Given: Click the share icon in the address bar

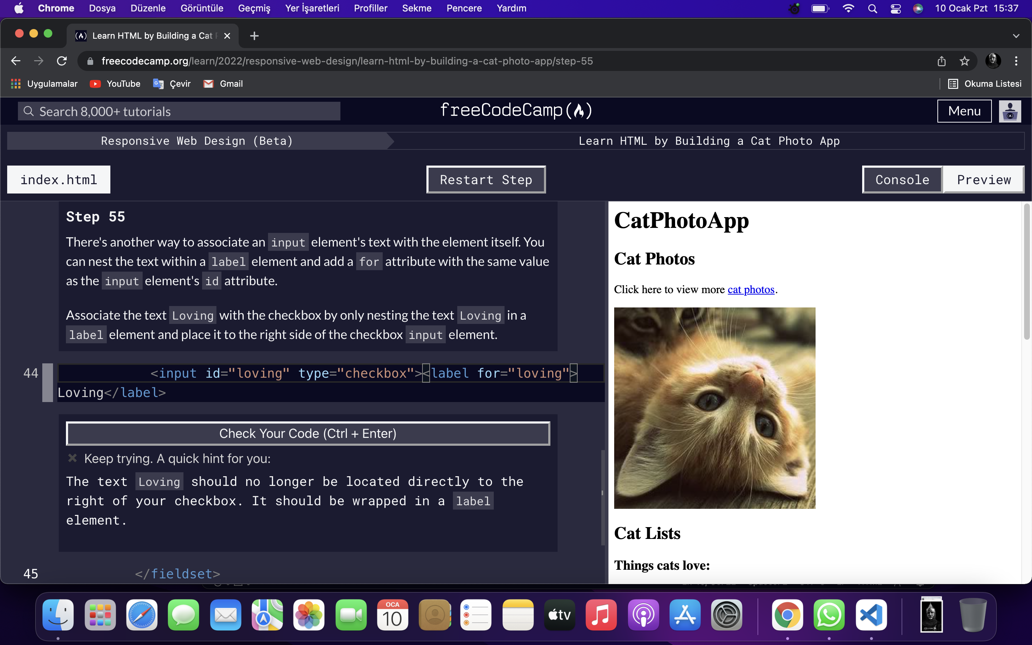Looking at the screenshot, I should pos(941,61).
